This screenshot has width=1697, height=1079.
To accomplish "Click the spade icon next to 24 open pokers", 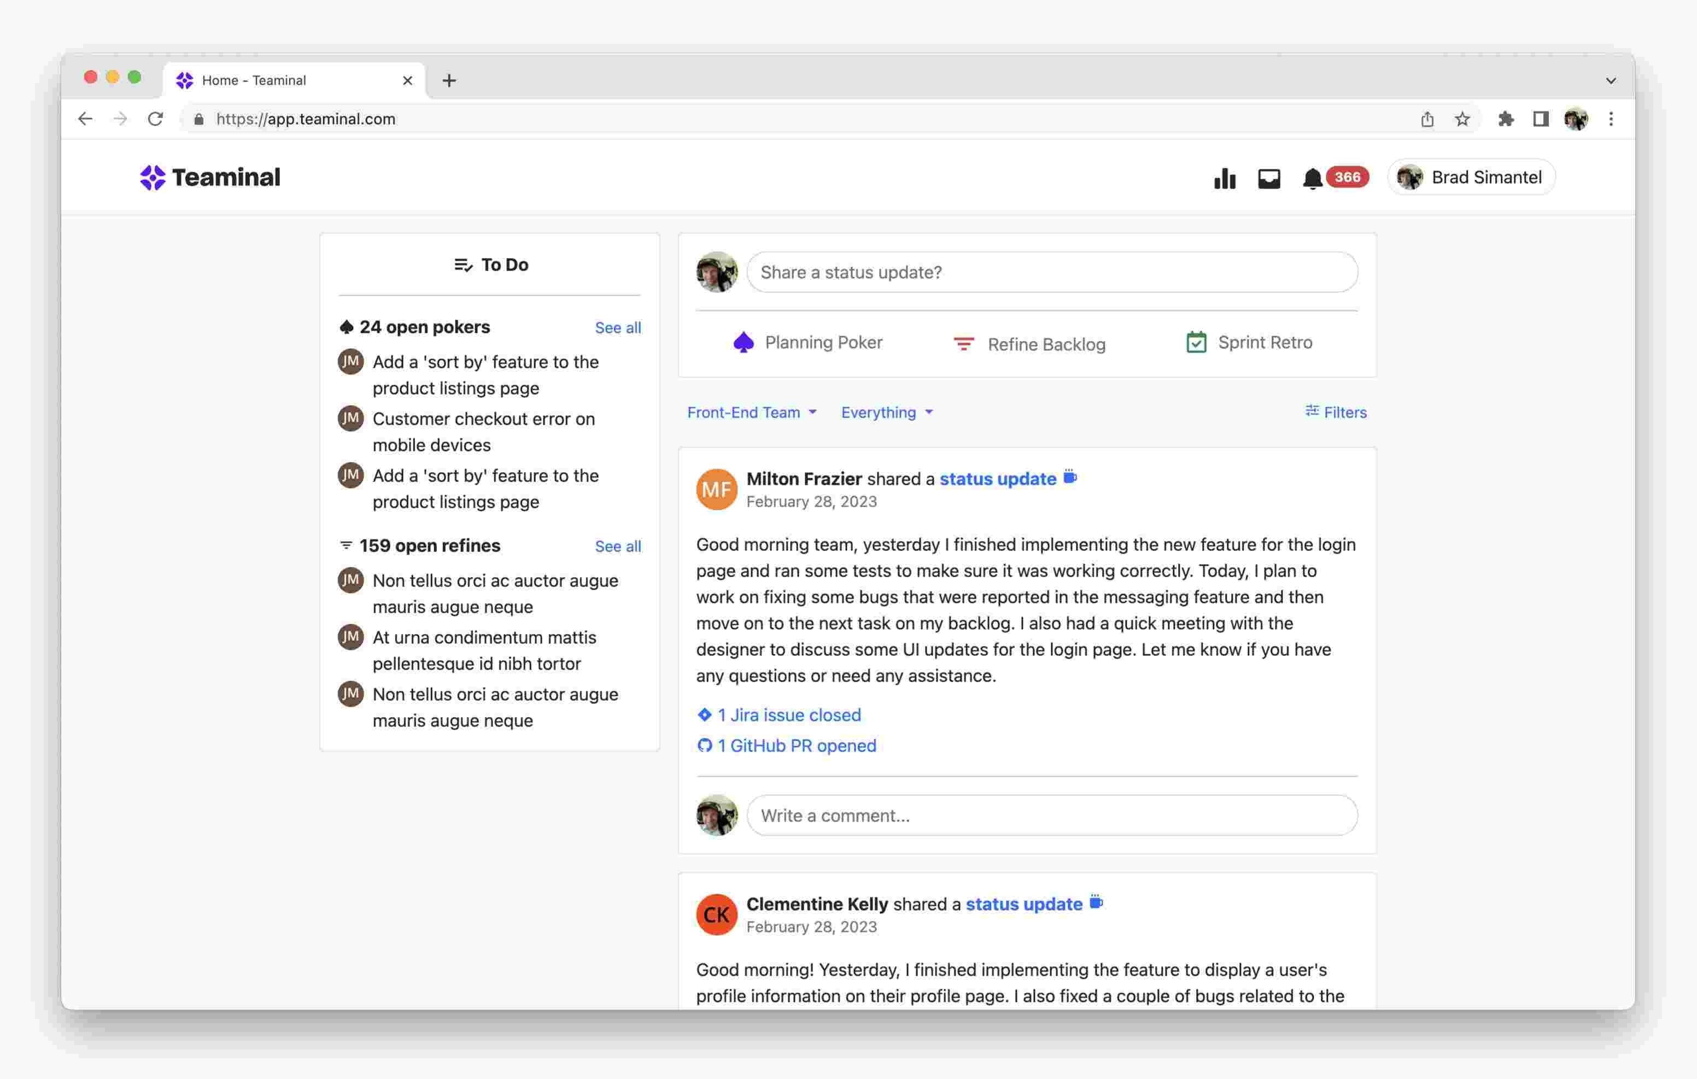I will coord(346,327).
